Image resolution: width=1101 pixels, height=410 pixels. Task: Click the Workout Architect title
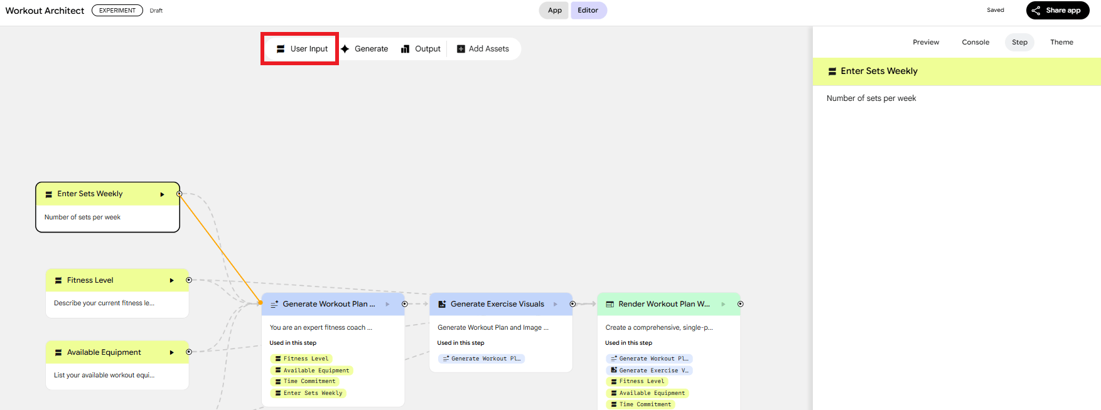coord(45,11)
